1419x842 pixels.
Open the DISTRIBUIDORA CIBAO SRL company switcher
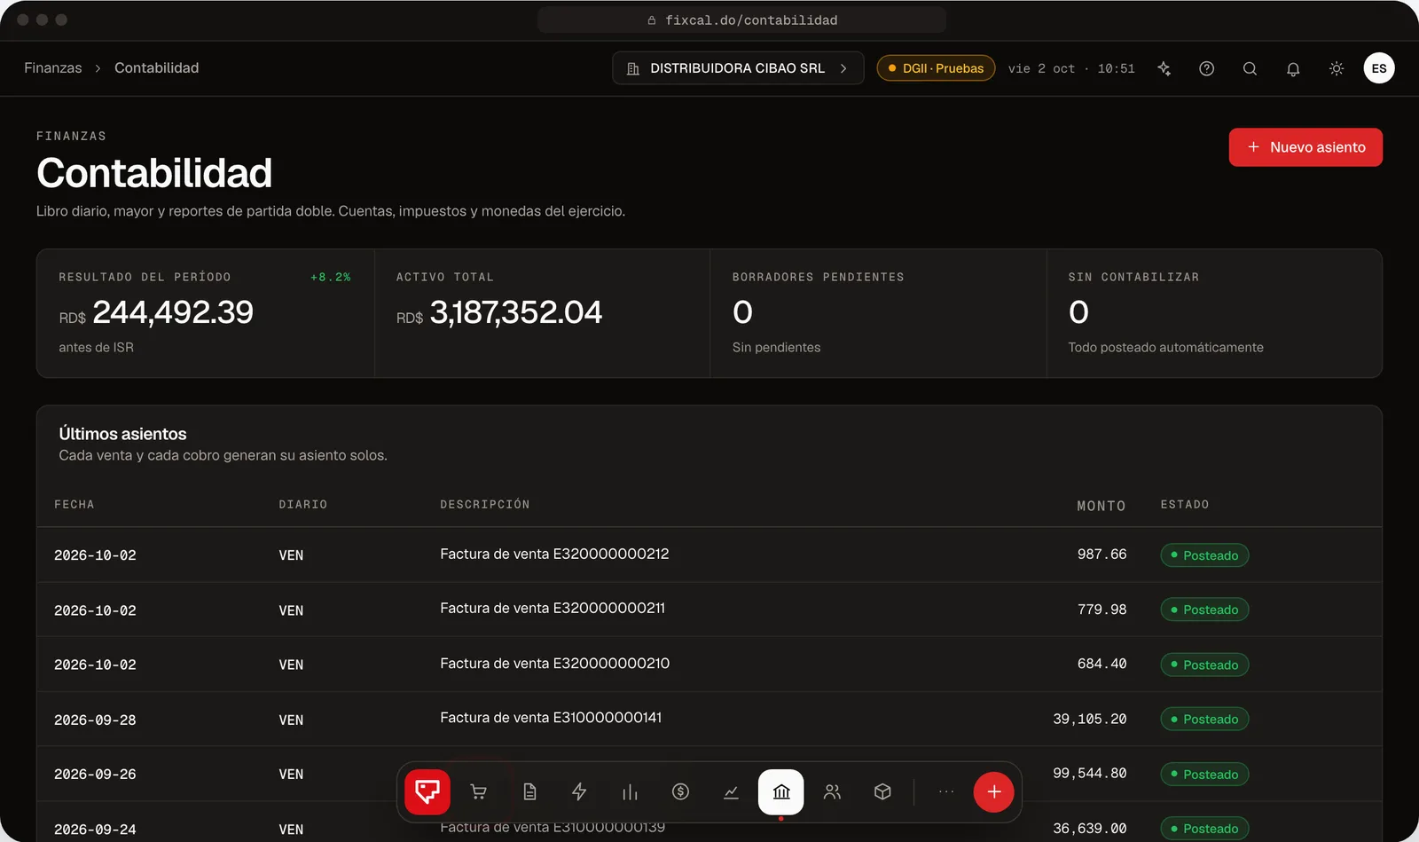pos(738,68)
